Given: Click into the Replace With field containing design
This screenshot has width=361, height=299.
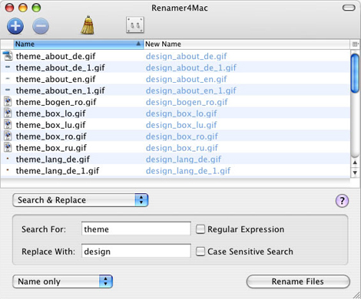Looking at the screenshot, I should (136, 251).
